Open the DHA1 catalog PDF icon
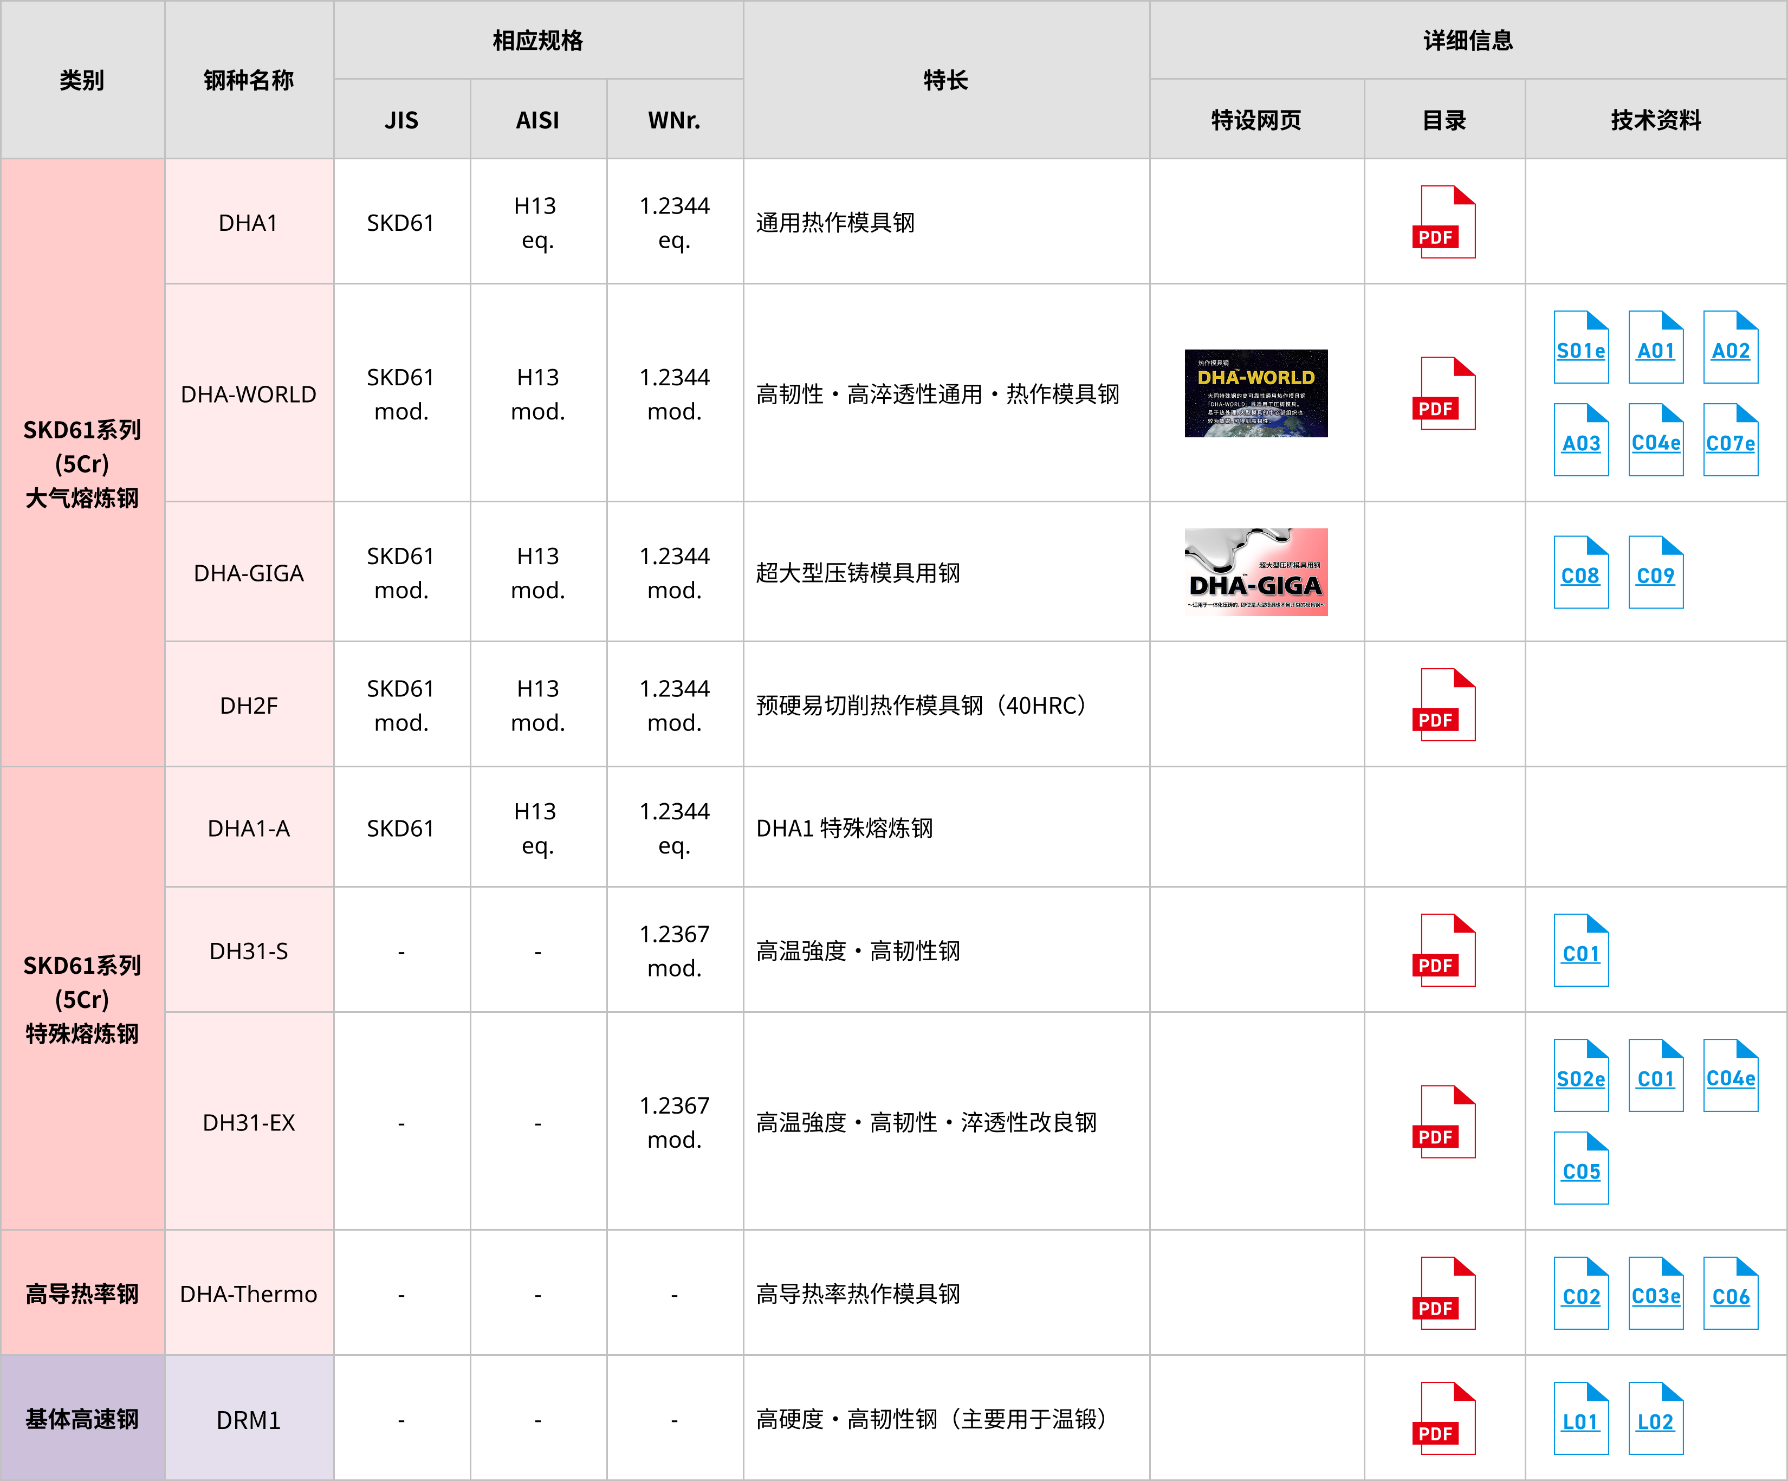This screenshot has height=1481, width=1788. (x=1444, y=222)
